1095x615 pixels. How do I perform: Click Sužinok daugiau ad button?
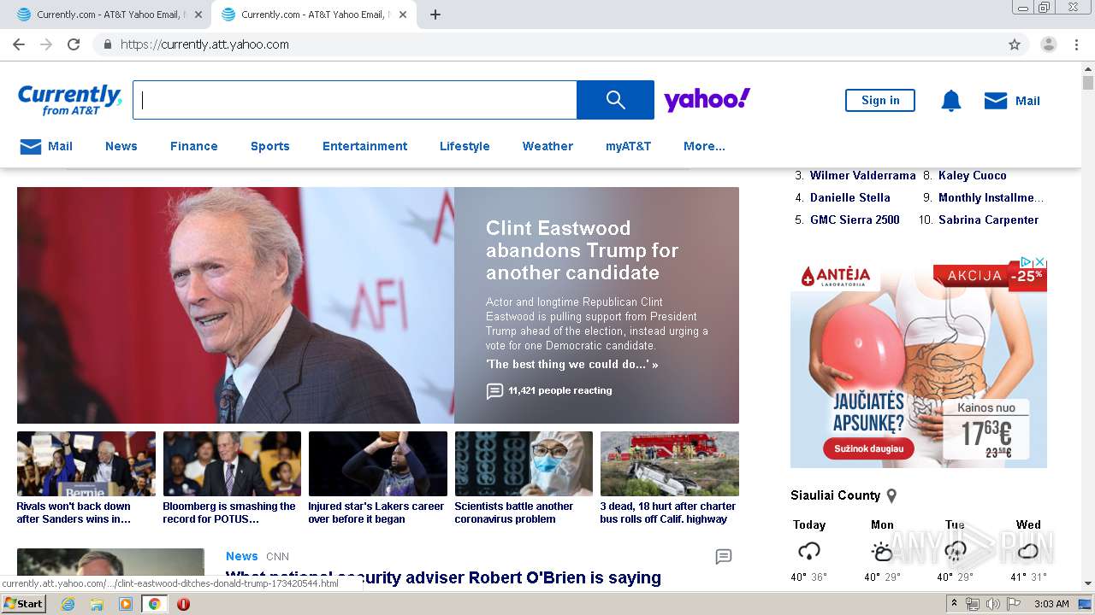(868, 448)
